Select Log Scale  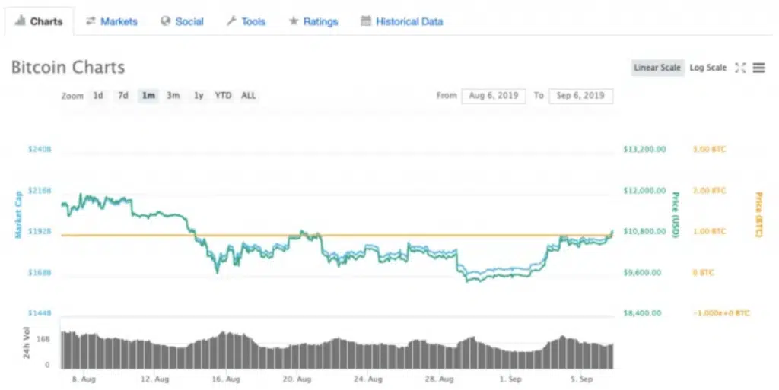(708, 68)
